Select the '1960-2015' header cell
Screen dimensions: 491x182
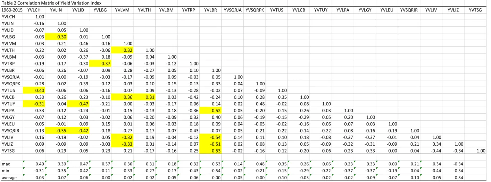(12, 10)
